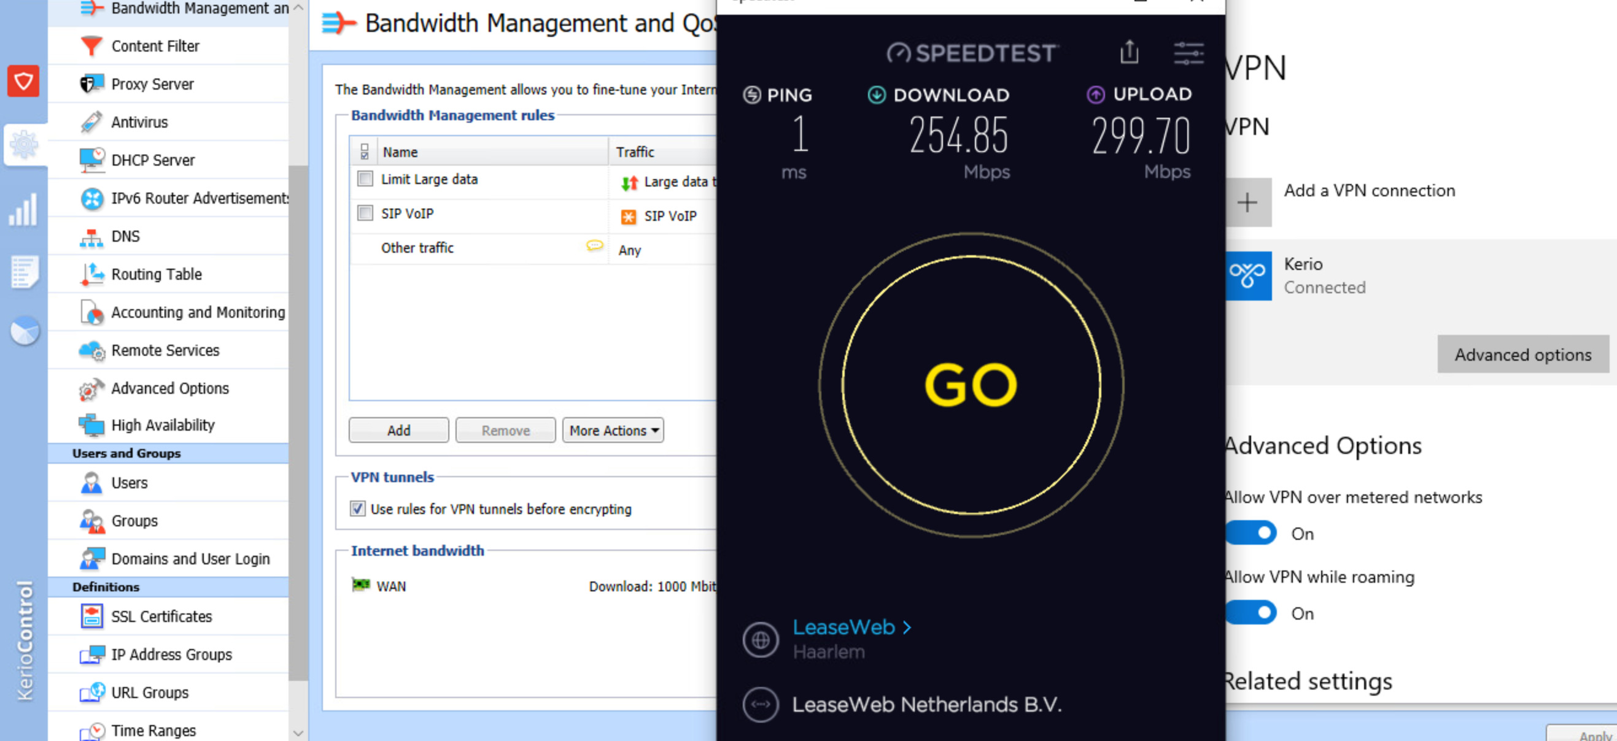Disable Allow VPN while roaming toggle
The image size is (1617, 741).
[x=1251, y=612]
